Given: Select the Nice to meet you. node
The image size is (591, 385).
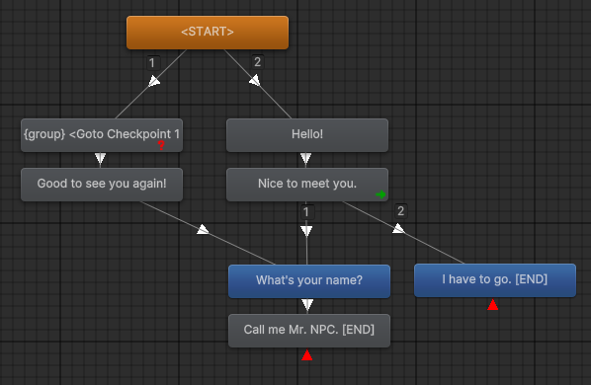Looking at the screenshot, I should coord(307,185).
